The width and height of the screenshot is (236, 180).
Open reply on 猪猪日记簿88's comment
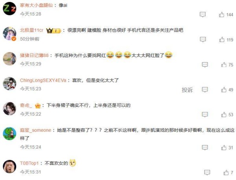pos(205,65)
